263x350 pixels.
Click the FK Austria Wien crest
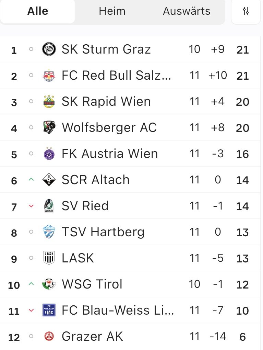tap(49, 154)
